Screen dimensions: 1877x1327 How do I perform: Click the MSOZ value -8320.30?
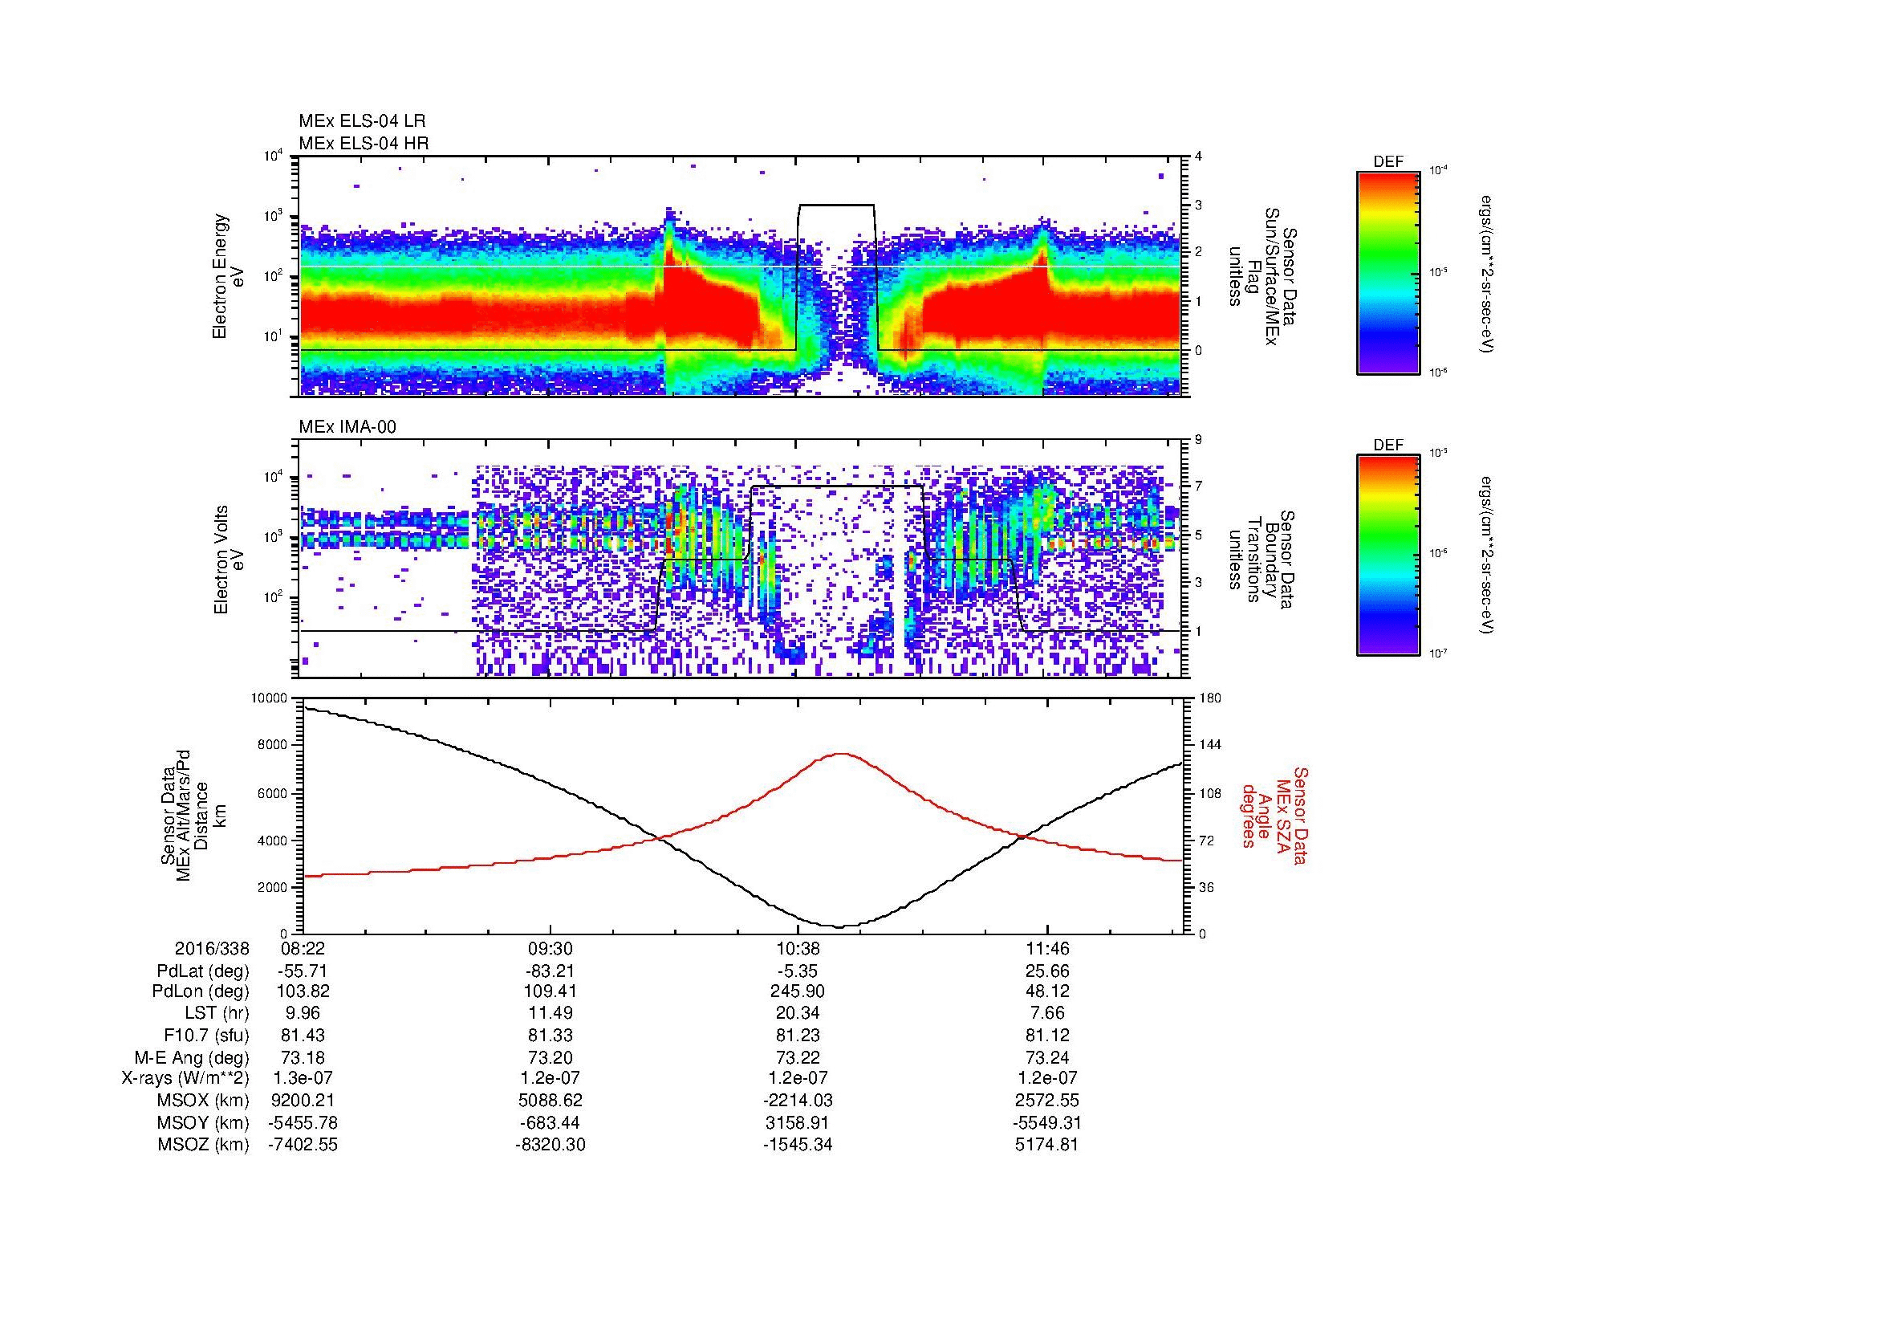click(551, 1145)
